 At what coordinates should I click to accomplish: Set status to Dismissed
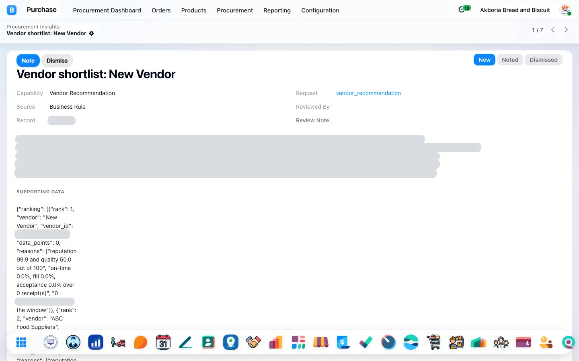(544, 60)
